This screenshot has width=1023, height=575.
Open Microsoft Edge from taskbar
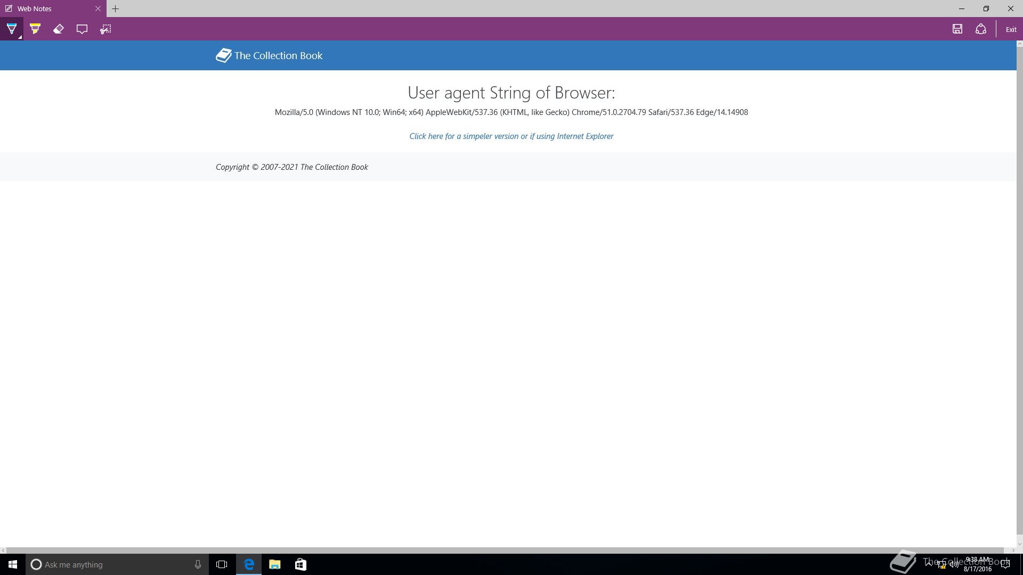249,564
